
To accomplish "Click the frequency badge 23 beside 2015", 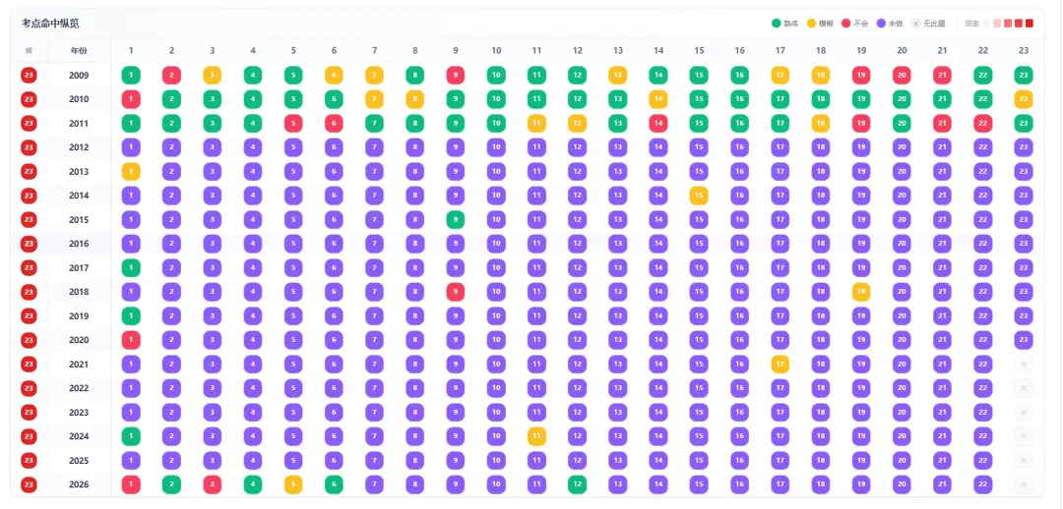I will [x=29, y=220].
